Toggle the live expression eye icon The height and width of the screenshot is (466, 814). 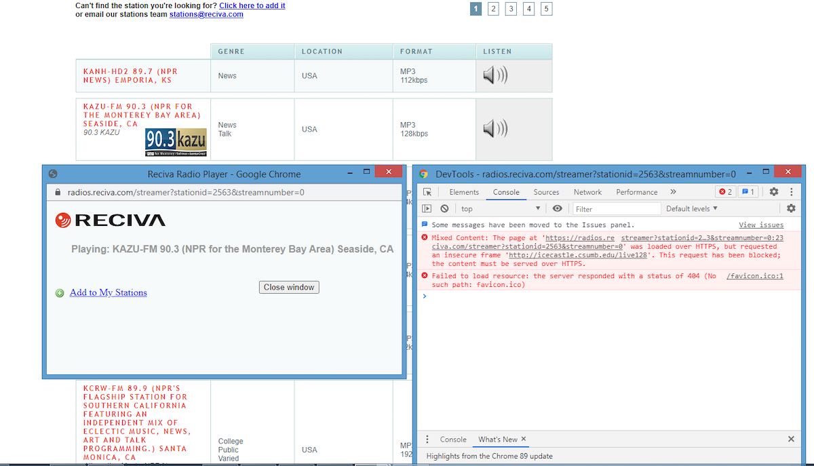click(x=557, y=208)
